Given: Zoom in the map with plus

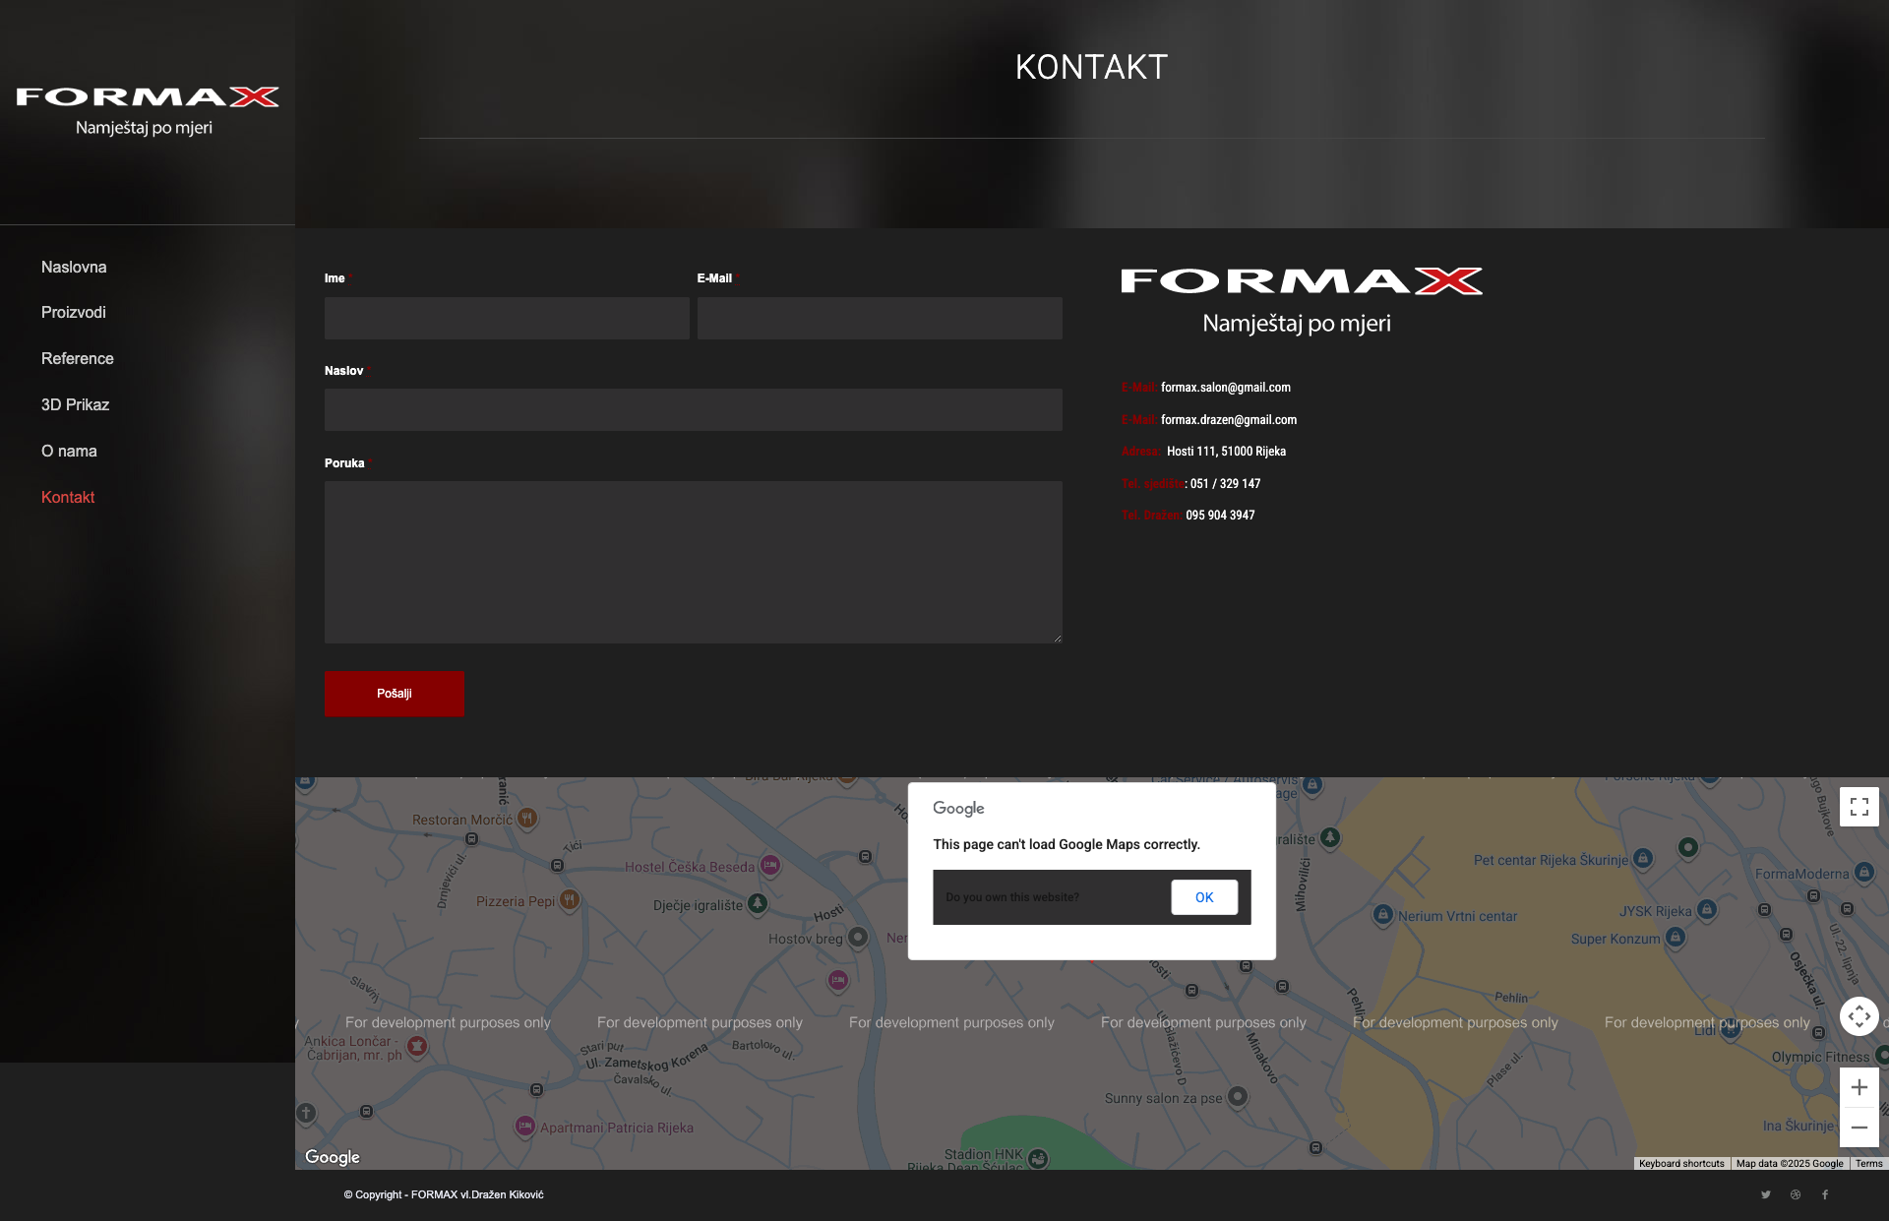Looking at the screenshot, I should [1859, 1087].
